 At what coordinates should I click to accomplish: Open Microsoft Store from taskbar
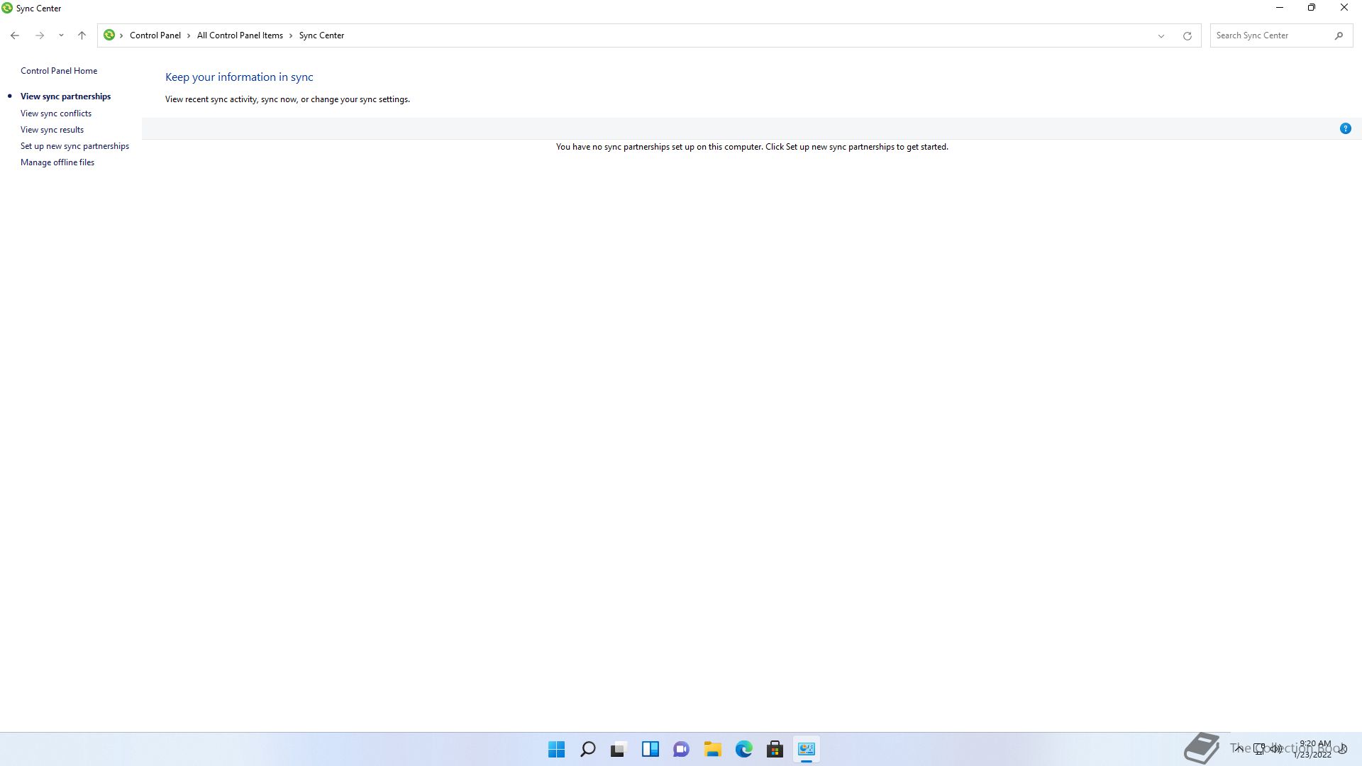click(x=775, y=749)
